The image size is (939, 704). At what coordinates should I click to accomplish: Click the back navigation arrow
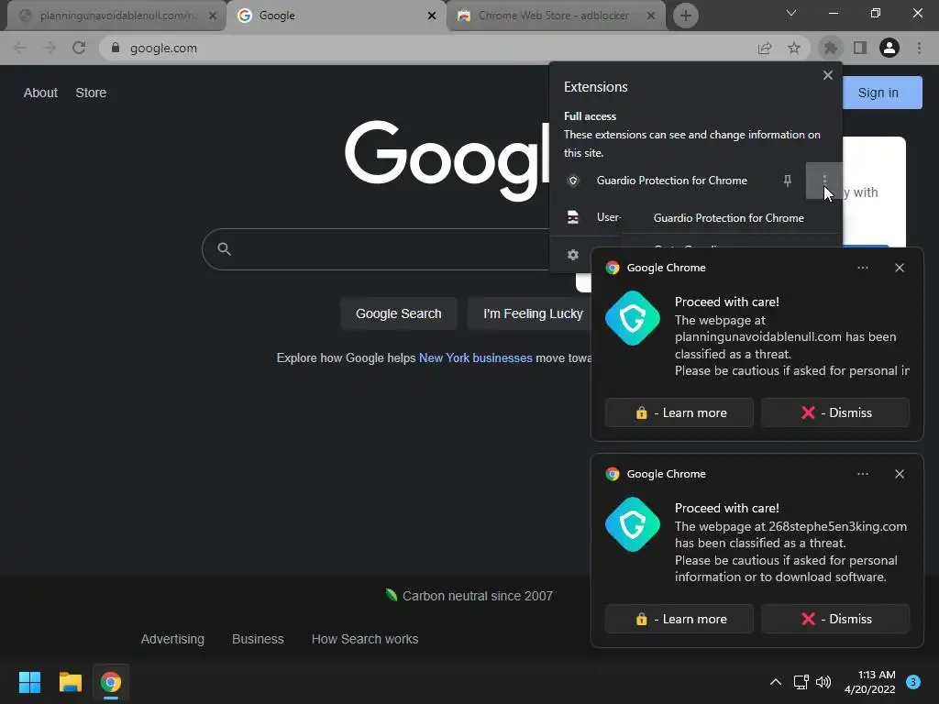(x=20, y=48)
